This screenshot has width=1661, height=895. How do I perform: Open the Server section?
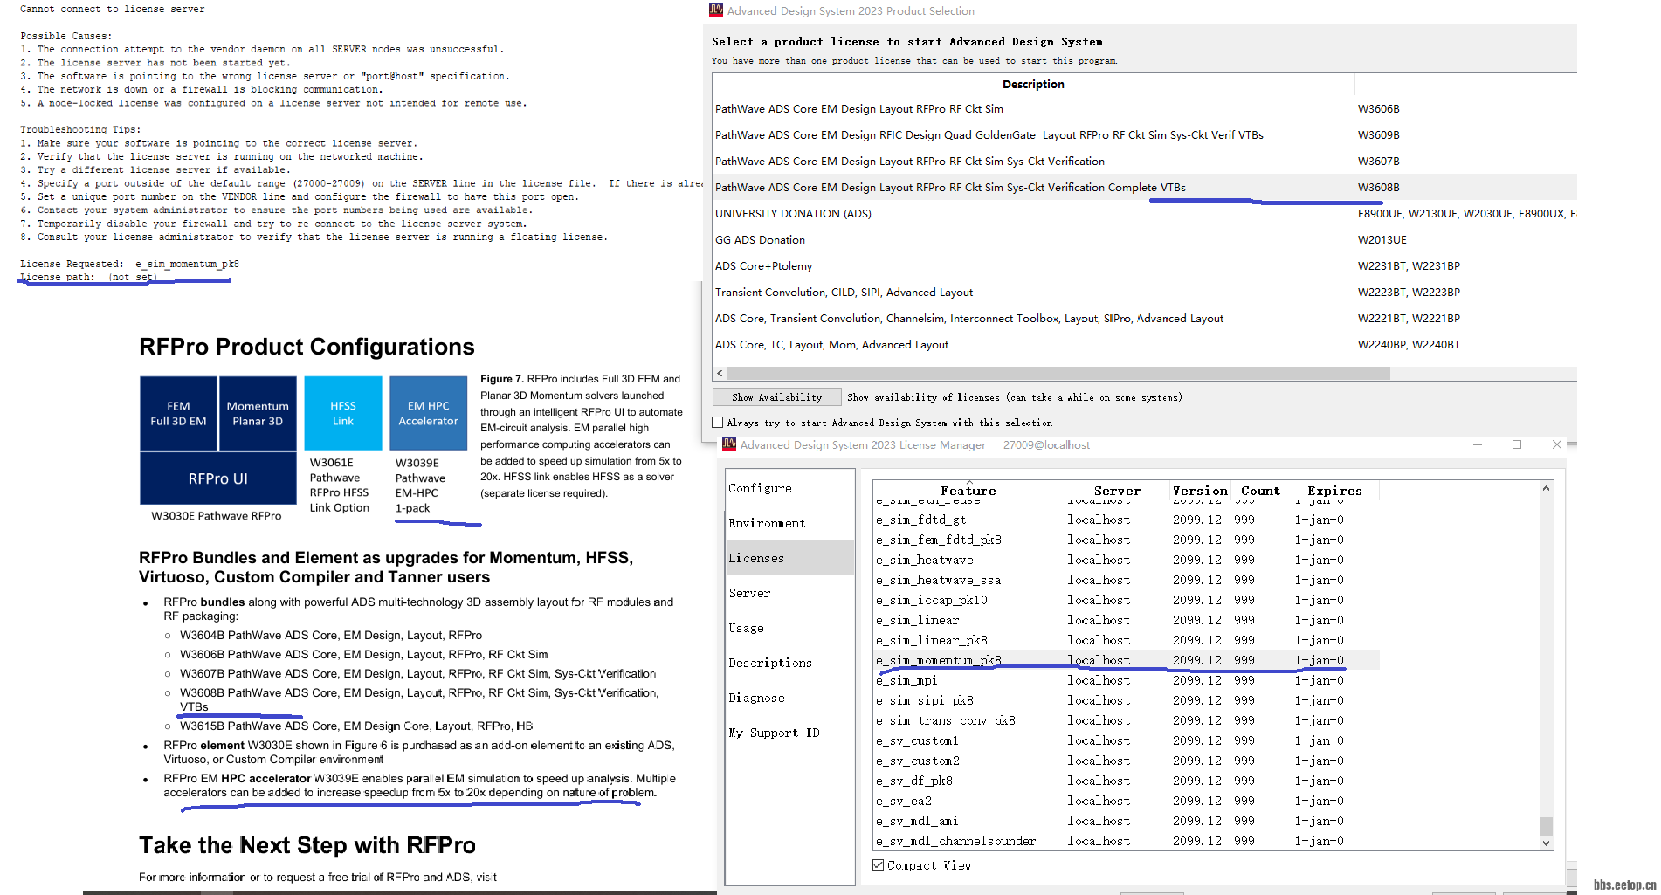[x=789, y=593]
